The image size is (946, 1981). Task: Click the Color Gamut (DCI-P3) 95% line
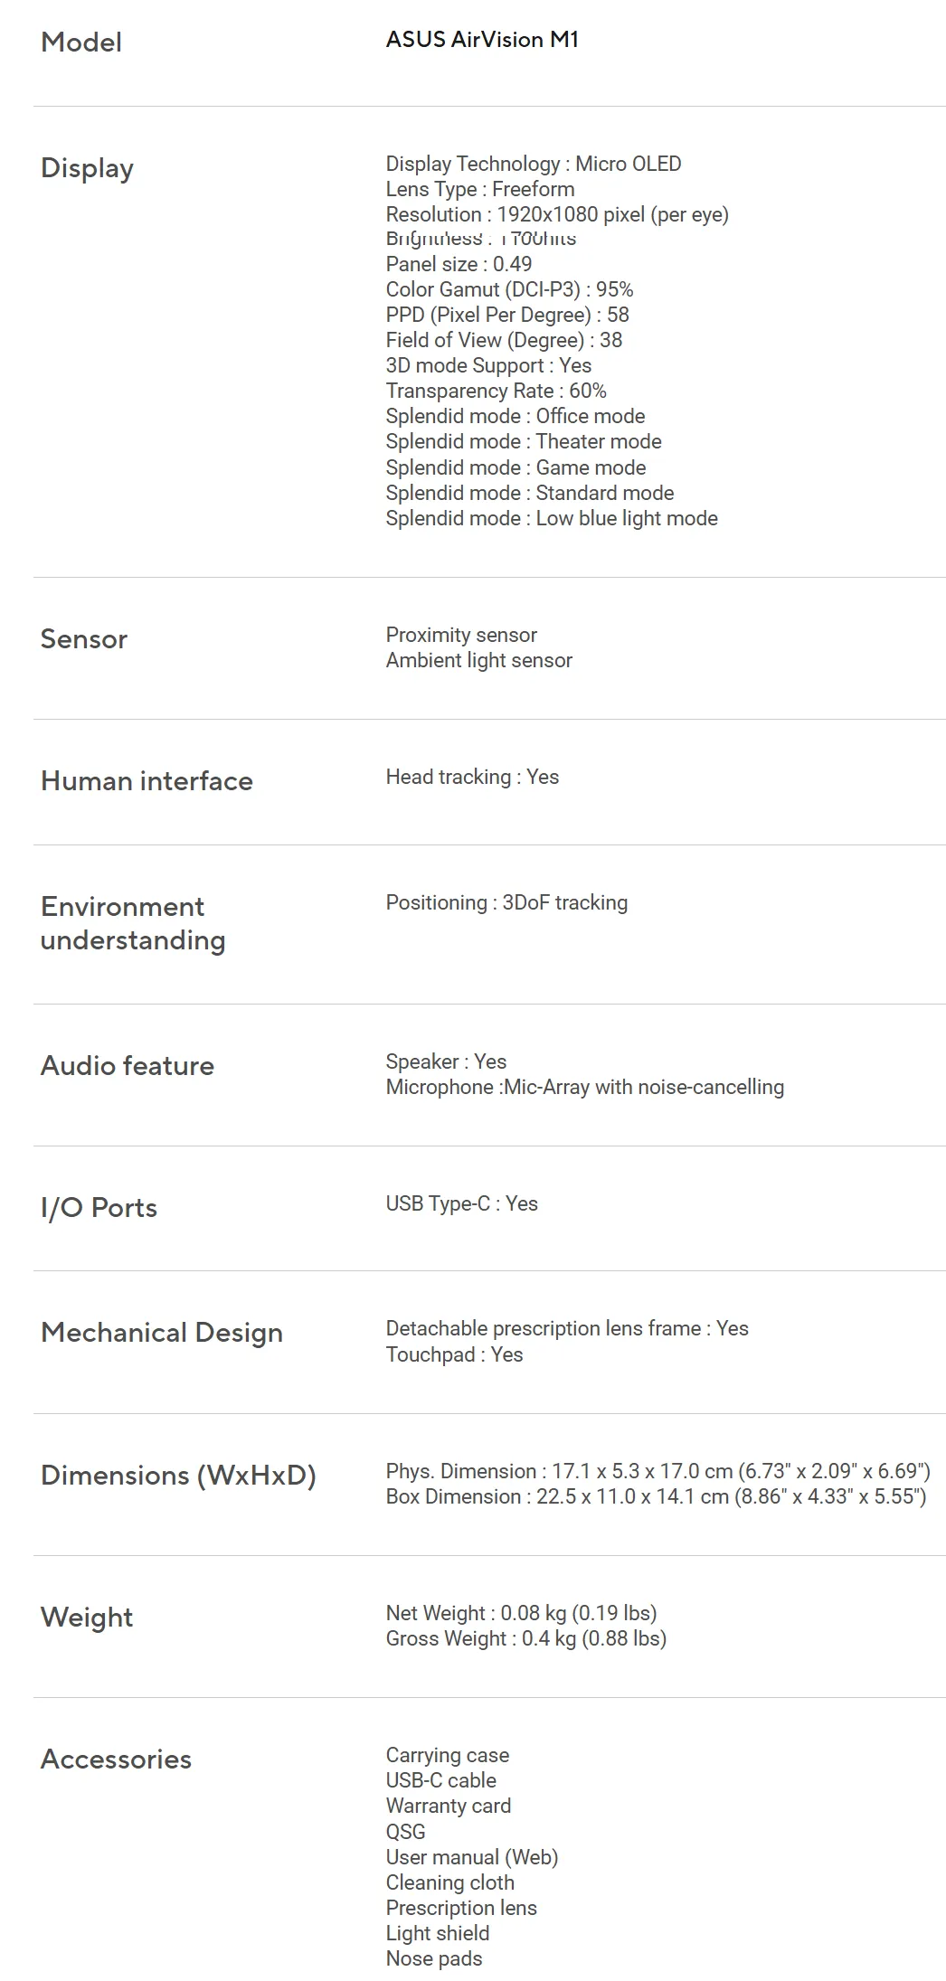(x=509, y=289)
